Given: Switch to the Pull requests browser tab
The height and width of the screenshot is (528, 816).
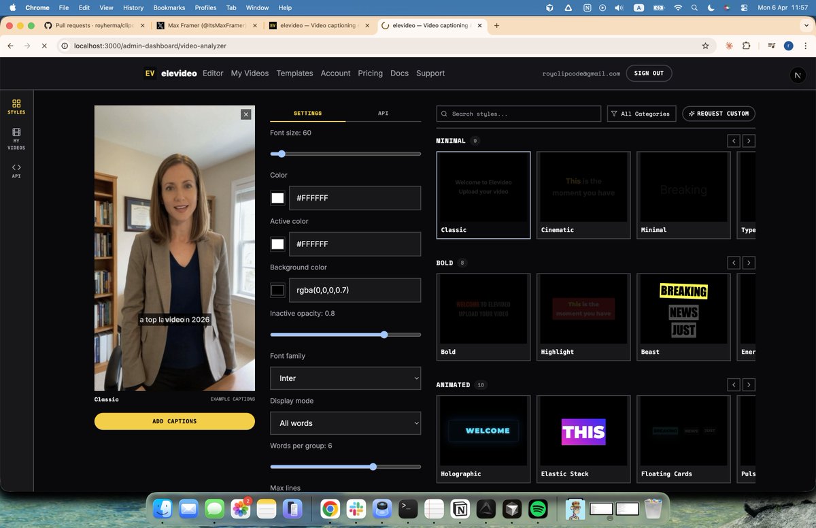Looking at the screenshot, I should [x=94, y=26].
